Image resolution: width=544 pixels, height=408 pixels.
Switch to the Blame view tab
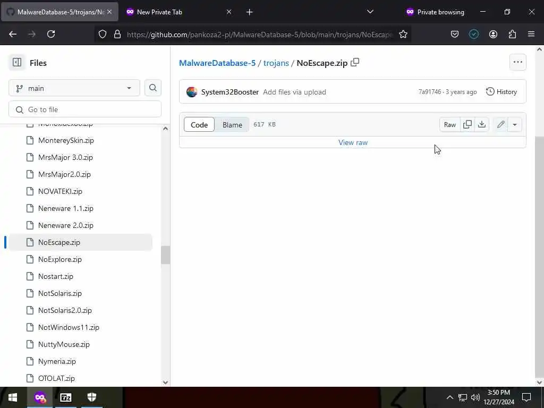232,124
